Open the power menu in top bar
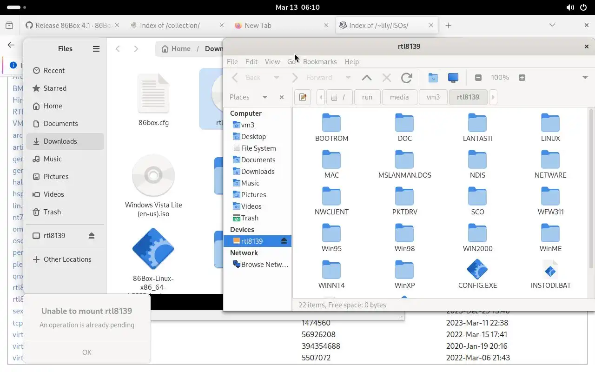 (x=584, y=7)
